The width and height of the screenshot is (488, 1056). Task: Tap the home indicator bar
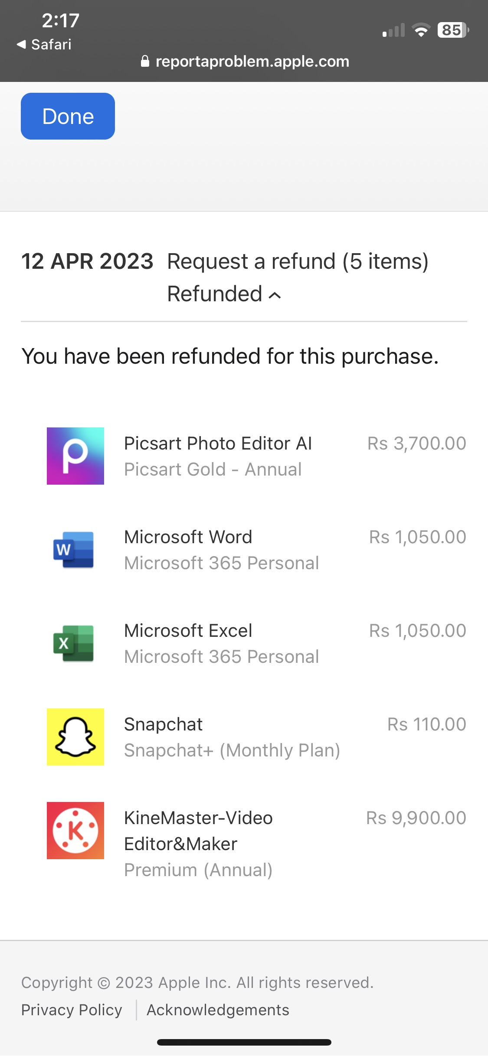pyautogui.click(x=244, y=1042)
